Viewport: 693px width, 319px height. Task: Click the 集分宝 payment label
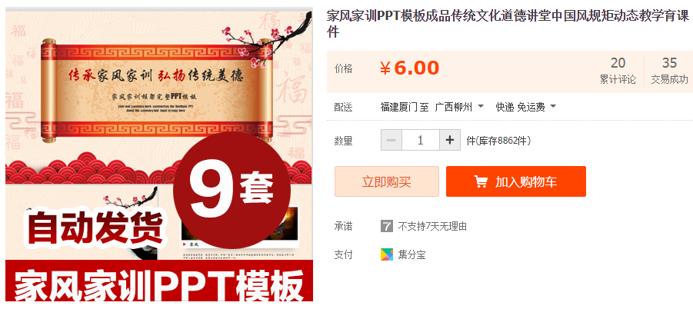(x=411, y=255)
